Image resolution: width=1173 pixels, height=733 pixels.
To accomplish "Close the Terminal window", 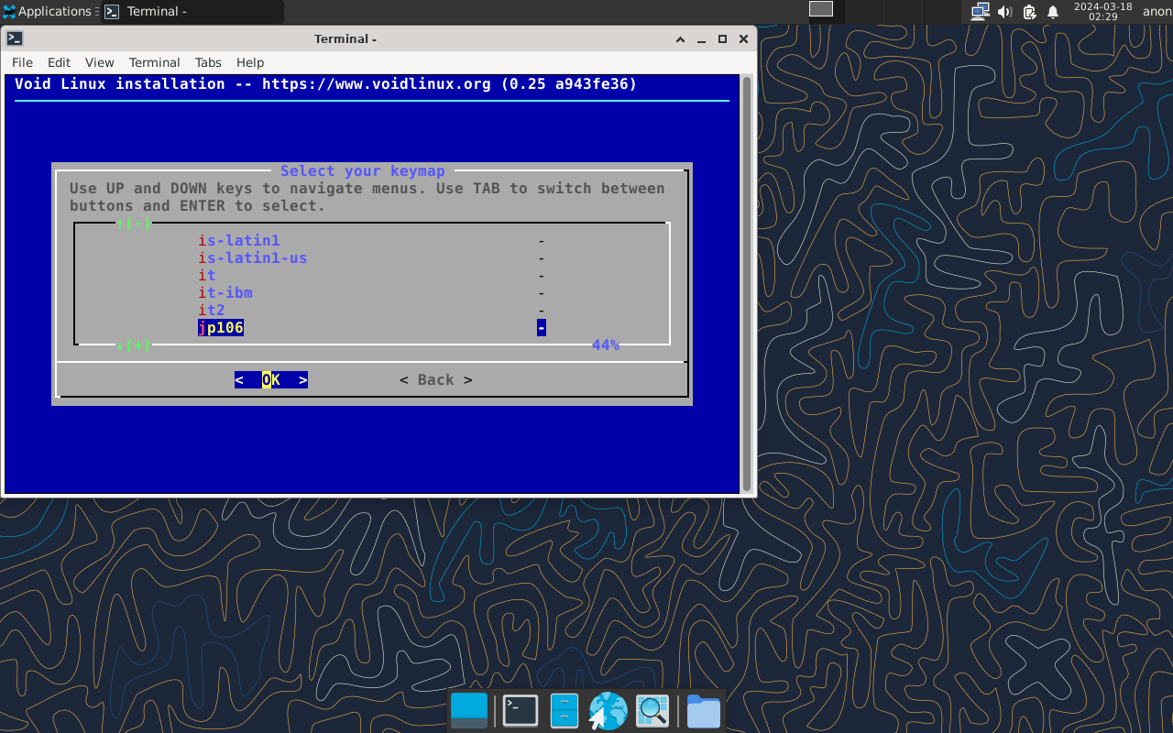I will coord(743,38).
